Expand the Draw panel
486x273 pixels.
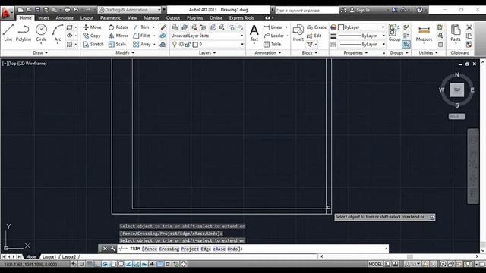coord(40,53)
